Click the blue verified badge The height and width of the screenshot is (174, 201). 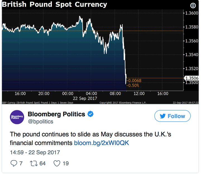point(90,114)
